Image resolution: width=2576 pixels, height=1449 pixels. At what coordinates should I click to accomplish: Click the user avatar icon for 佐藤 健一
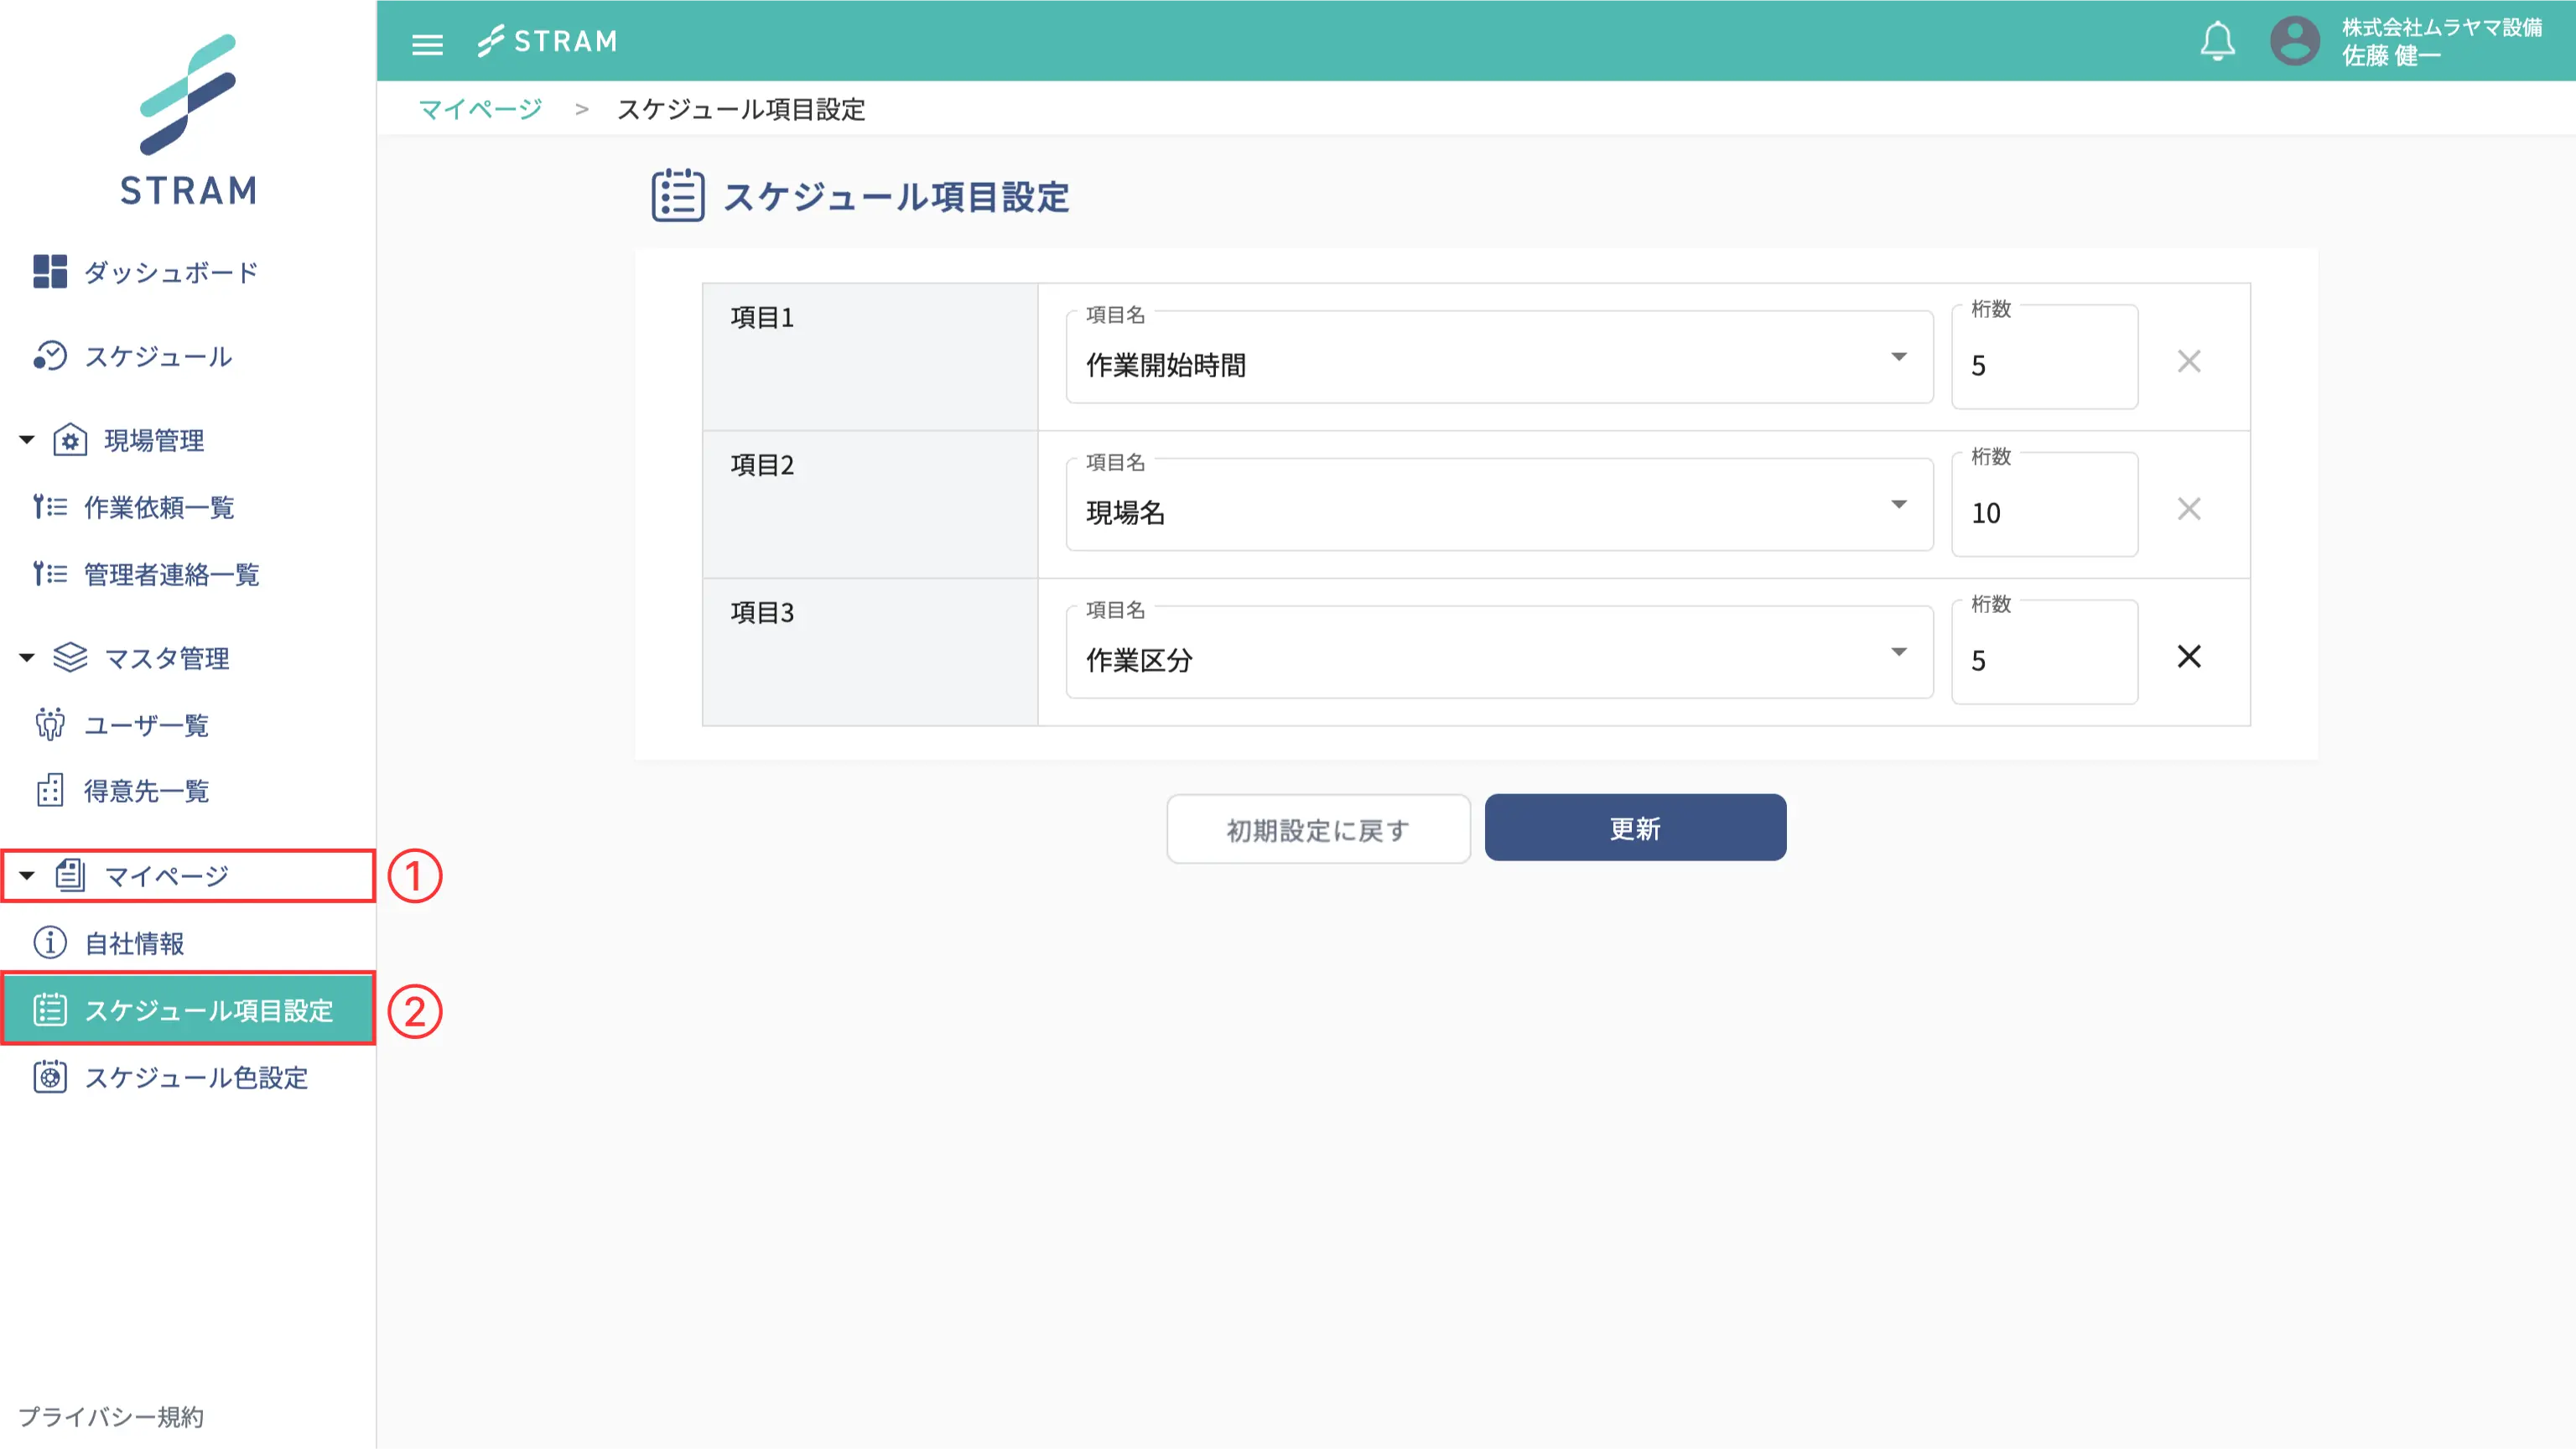coord(2295,40)
